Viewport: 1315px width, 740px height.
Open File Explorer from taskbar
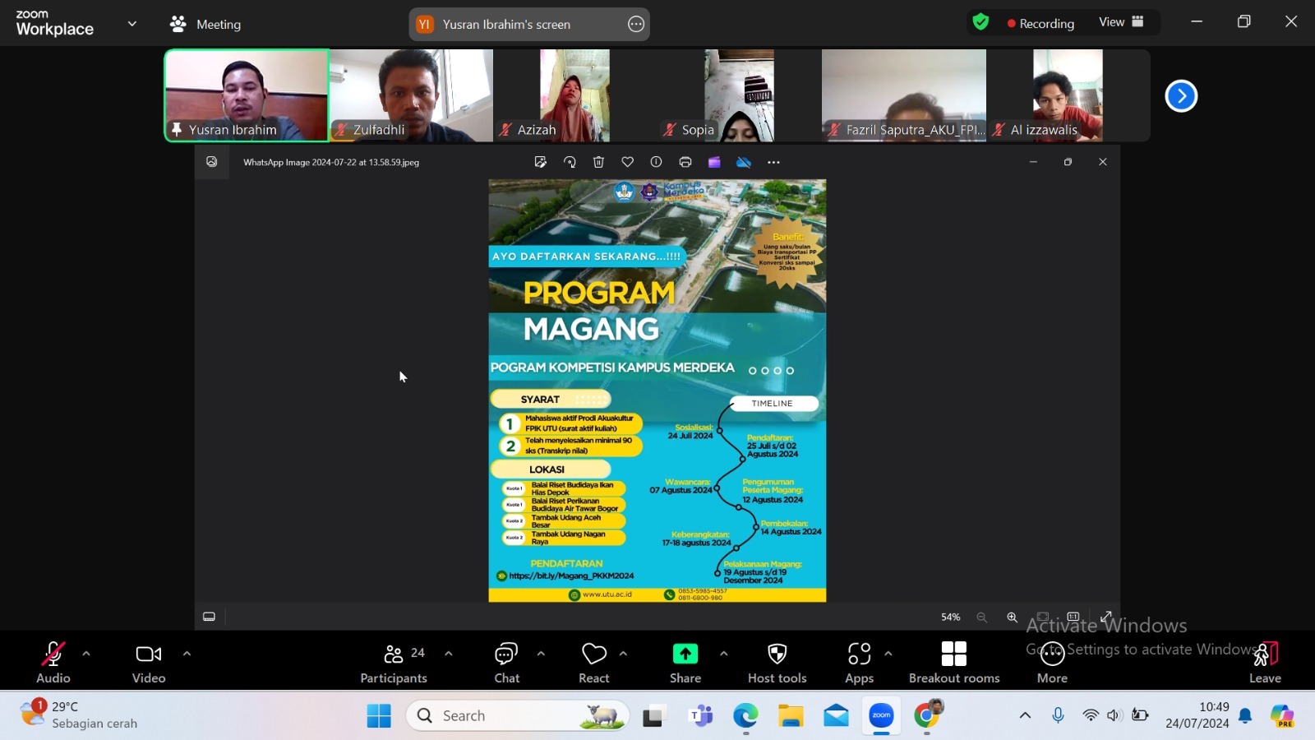[x=791, y=716]
